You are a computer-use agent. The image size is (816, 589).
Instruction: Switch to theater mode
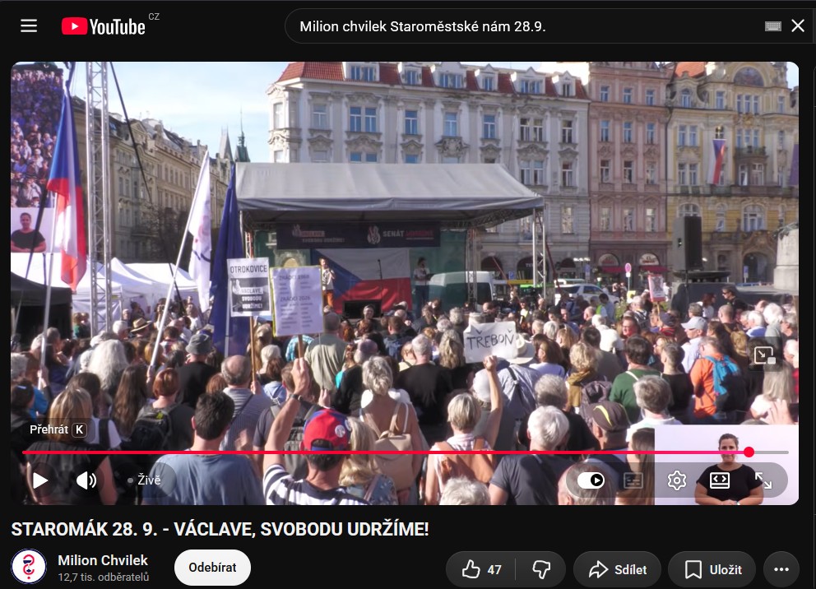tap(720, 480)
